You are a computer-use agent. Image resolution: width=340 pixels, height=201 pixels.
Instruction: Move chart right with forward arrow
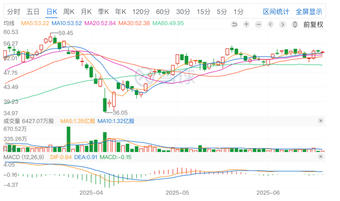coord(282,24)
